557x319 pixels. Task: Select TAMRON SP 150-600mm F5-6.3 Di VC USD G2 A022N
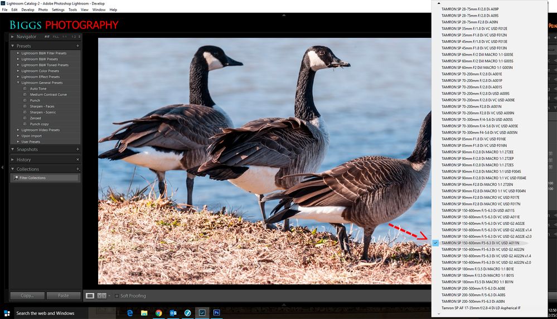pyautogui.click(x=483, y=249)
